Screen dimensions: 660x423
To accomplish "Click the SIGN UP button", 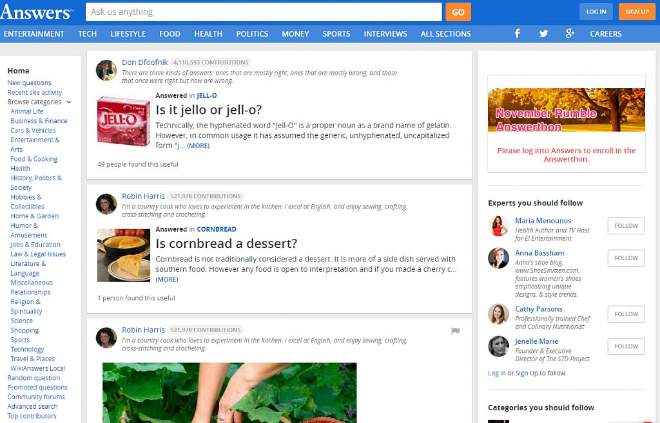I will click(x=637, y=12).
